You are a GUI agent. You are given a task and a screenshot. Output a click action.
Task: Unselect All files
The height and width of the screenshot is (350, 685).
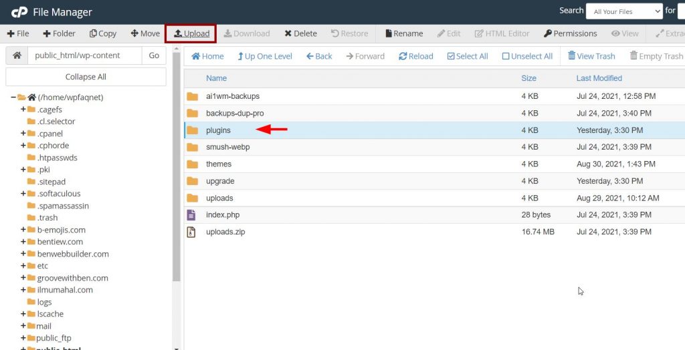click(x=527, y=56)
